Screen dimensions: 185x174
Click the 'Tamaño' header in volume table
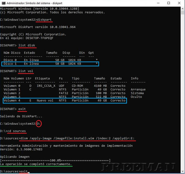tap(99, 78)
